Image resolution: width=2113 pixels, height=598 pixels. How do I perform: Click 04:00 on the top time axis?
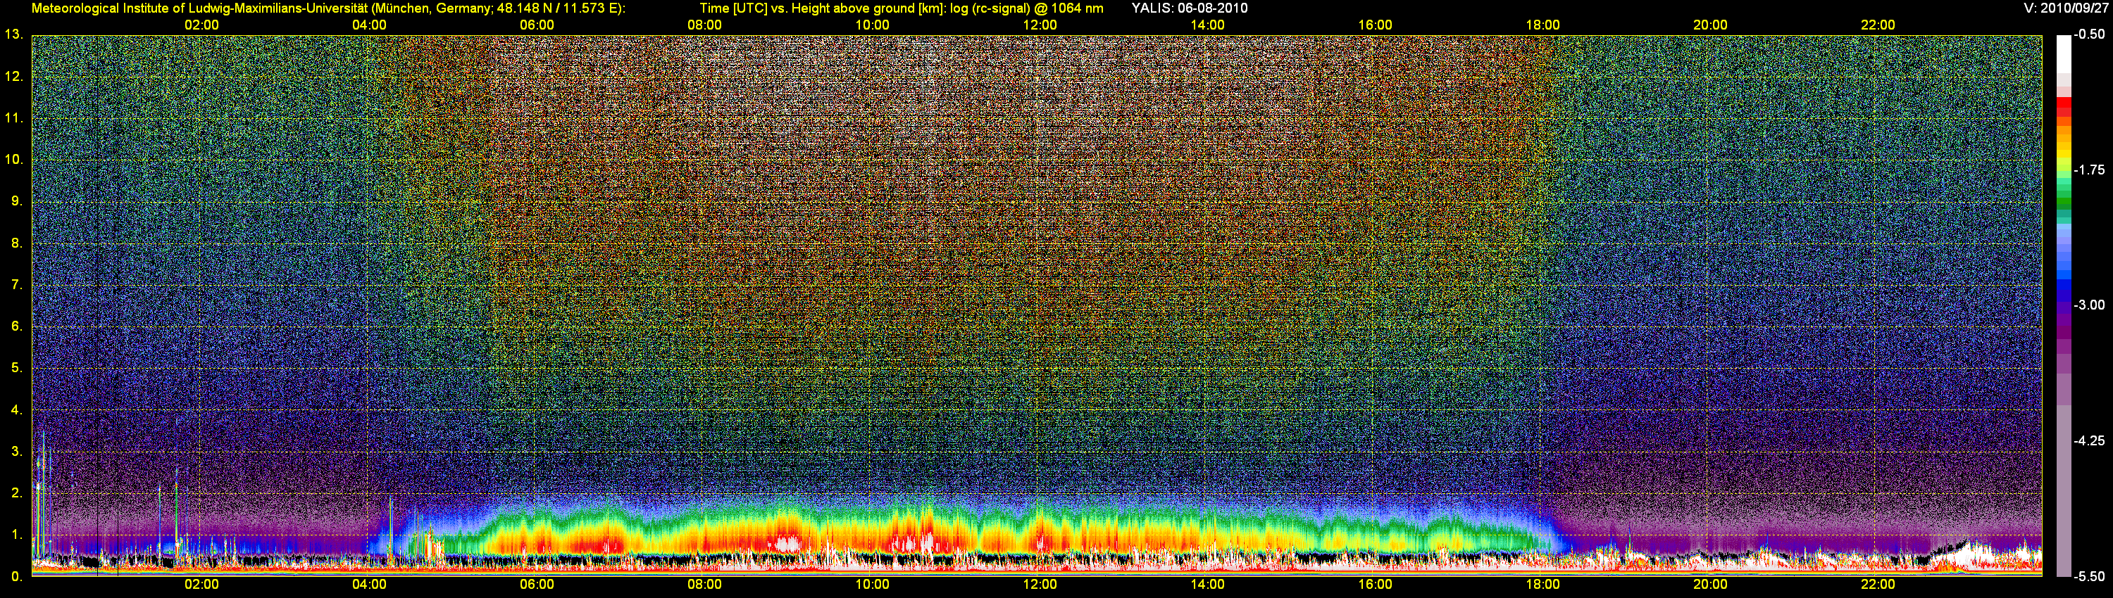[x=369, y=25]
